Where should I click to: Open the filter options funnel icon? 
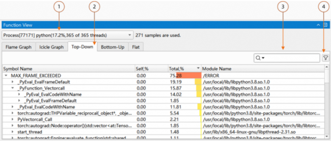tap(326, 58)
